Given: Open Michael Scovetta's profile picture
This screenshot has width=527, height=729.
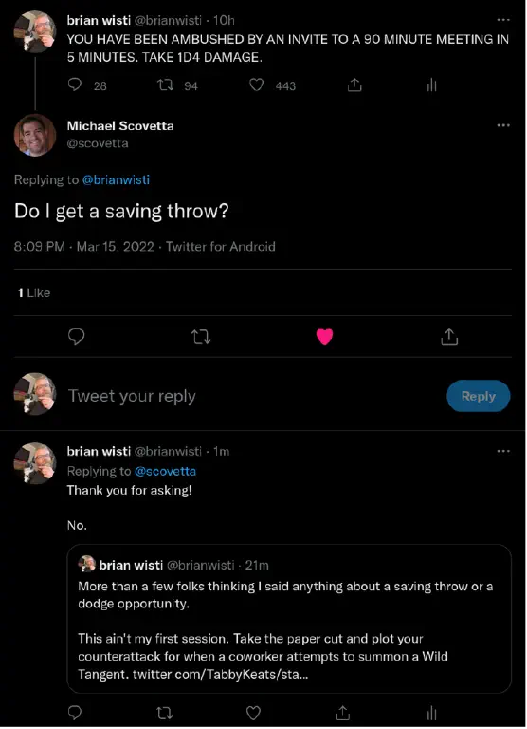Looking at the screenshot, I should [x=35, y=135].
